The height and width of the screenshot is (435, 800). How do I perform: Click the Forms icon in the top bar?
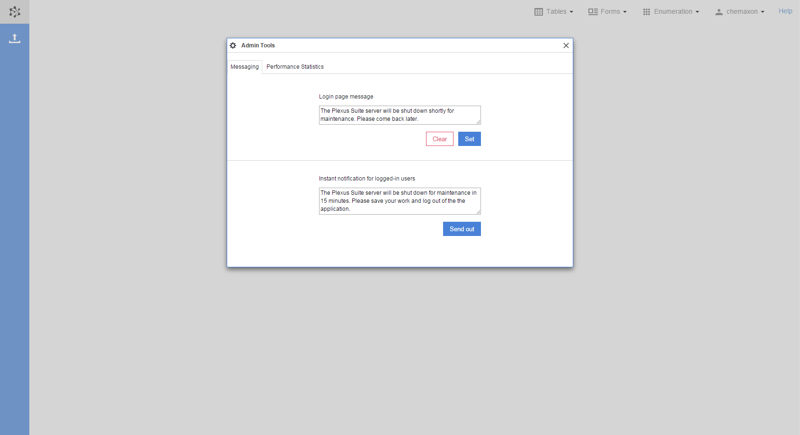pyautogui.click(x=592, y=11)
